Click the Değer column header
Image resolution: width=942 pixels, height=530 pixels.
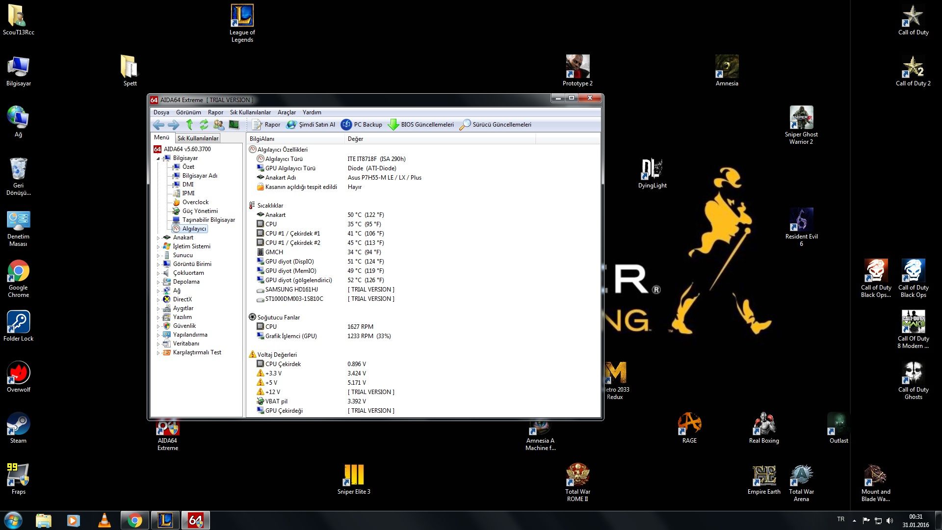356,139
